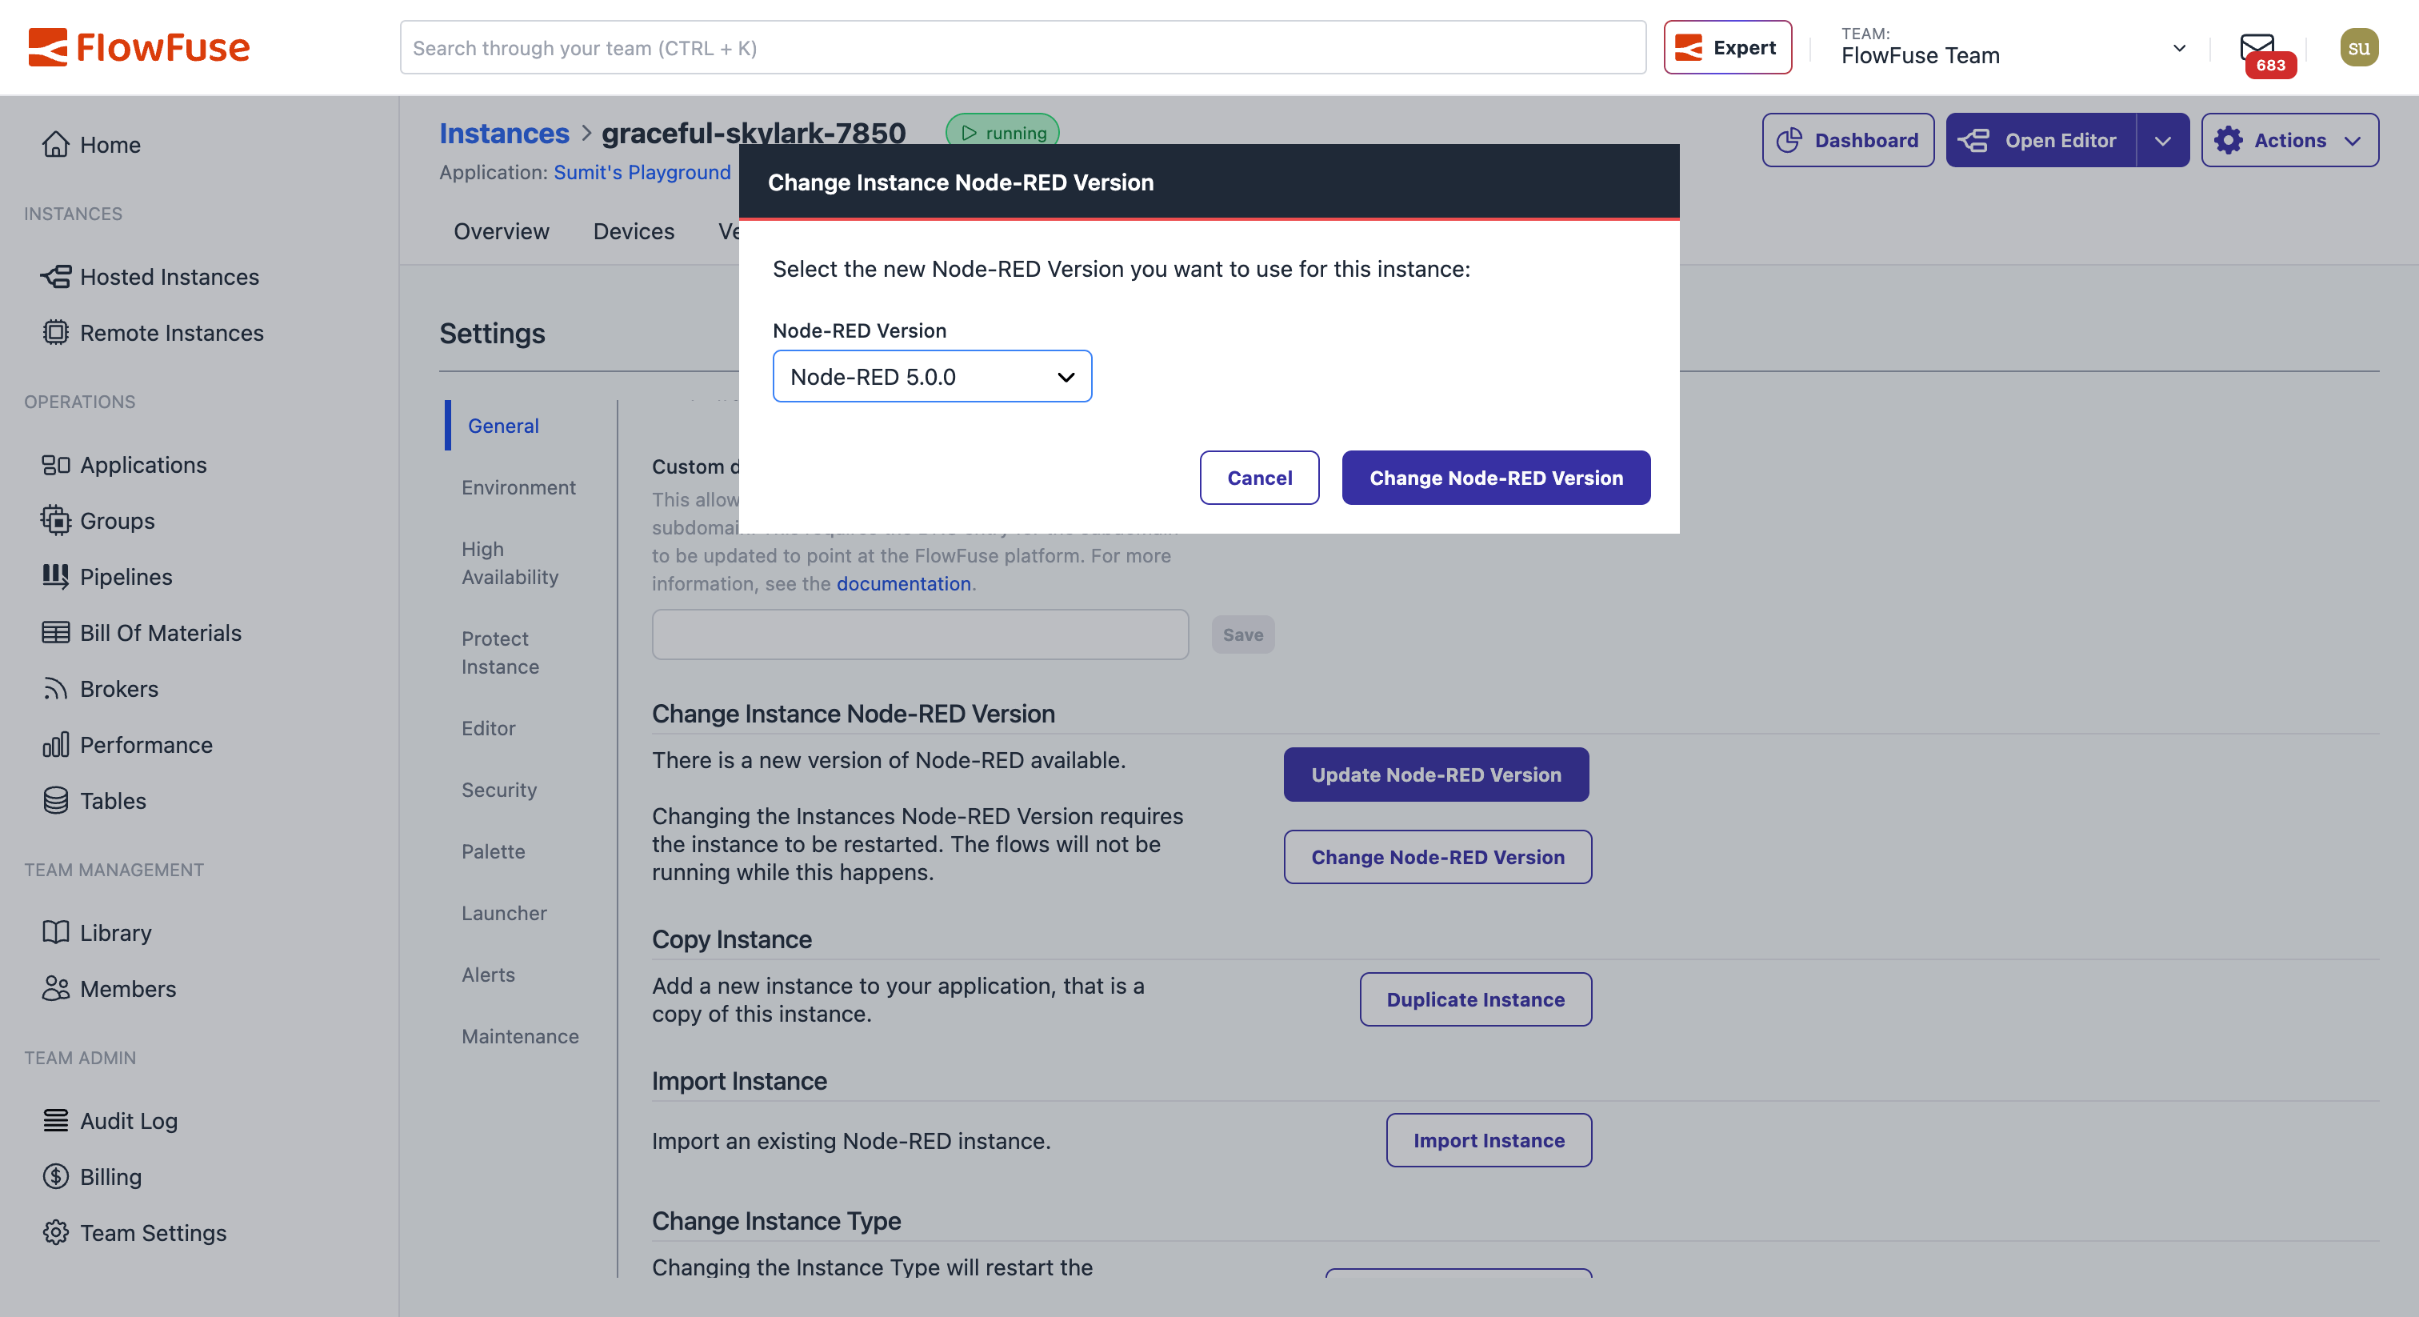2419x1317 pixels.
Task: Click the FlowFuse logo
Action: click(x=139, y=47)
